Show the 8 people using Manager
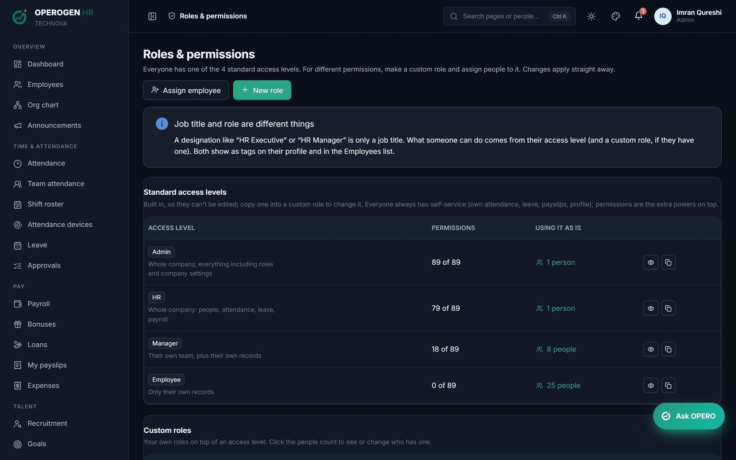 [x=556, y=349]
